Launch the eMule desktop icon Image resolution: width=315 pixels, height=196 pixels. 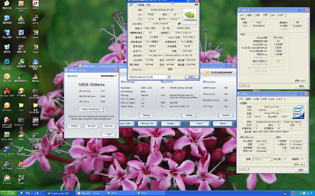(x=21, y=136)
